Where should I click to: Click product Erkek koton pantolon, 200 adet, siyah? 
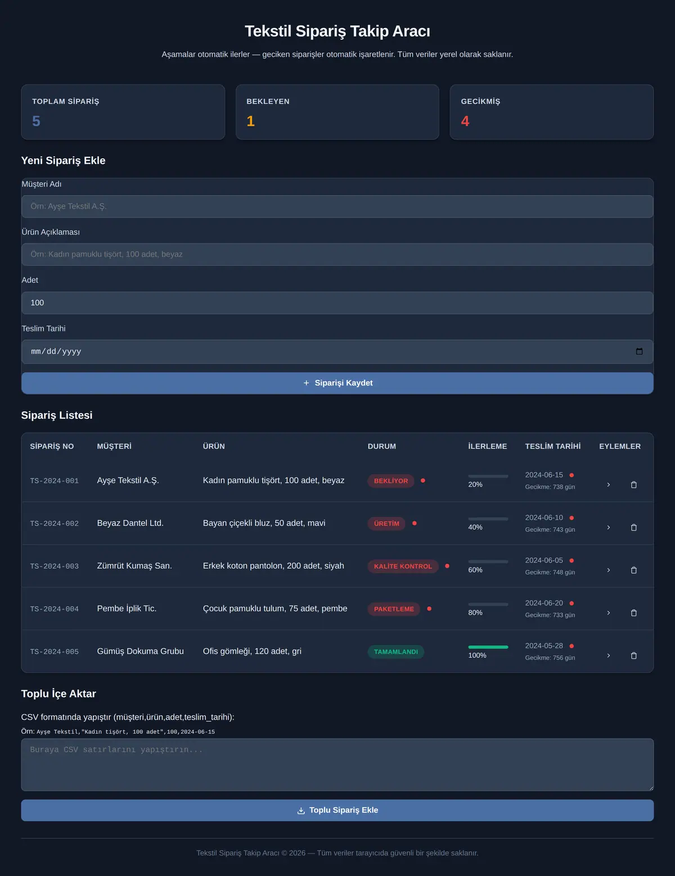point(273,566)
